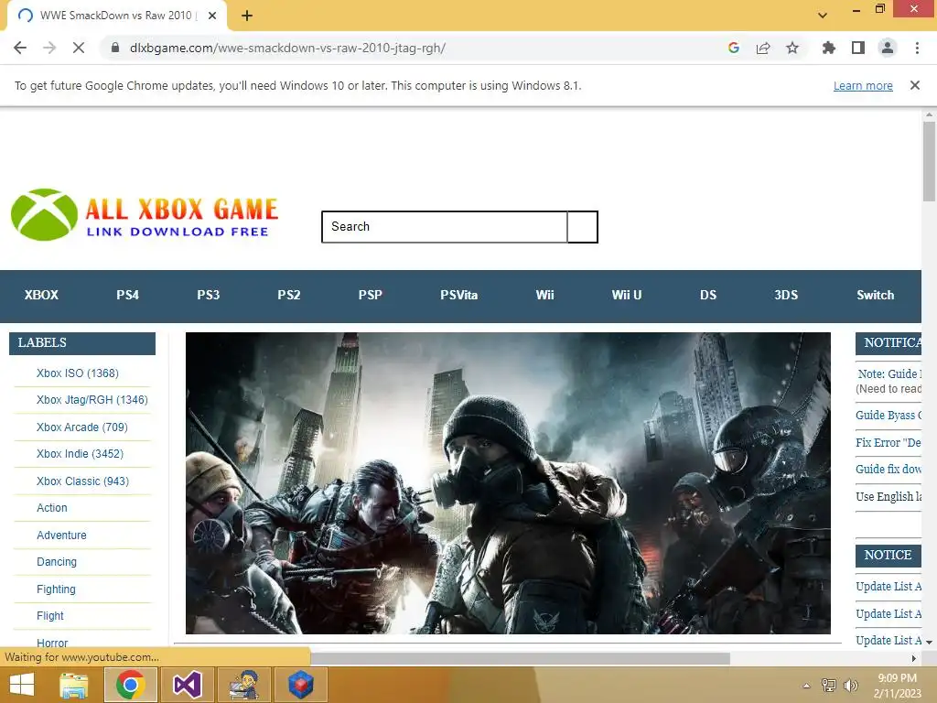Viewport: 937px width, 703px height.
Task: Click the horizontal scrollbar thumb
Action: point(520,658)
